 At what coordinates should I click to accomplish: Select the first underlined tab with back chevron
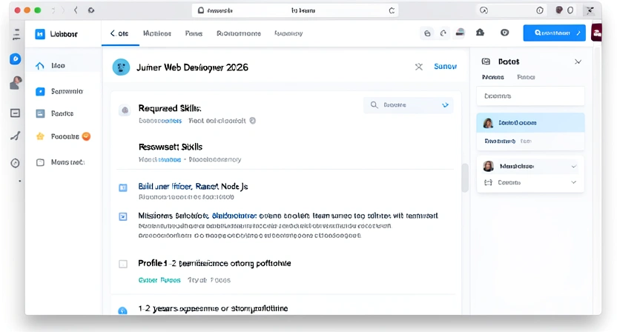120,33
